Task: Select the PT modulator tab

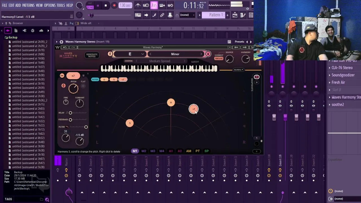Action: (198, 151)
